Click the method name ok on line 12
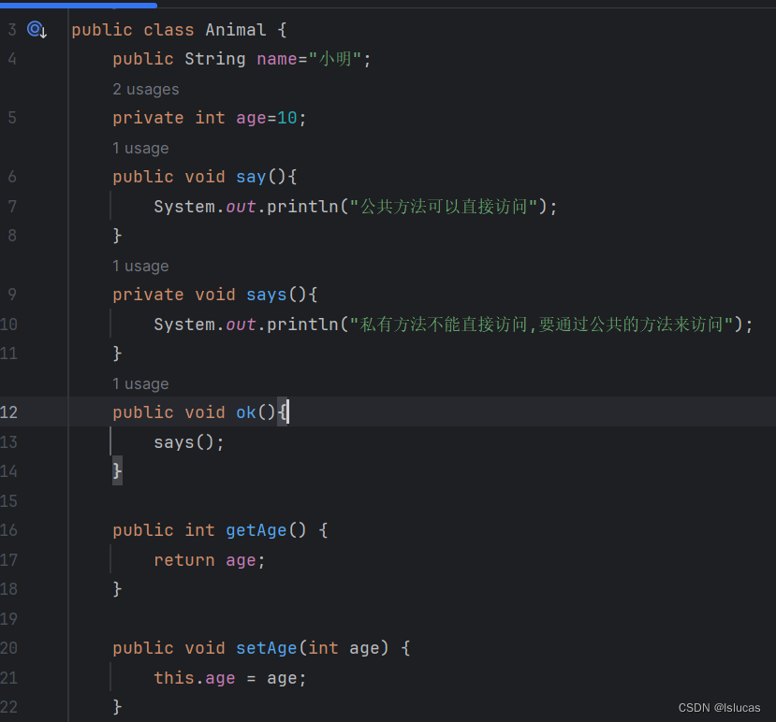Image resolution: width=776 pixels, height=722 pixels. 246,412
